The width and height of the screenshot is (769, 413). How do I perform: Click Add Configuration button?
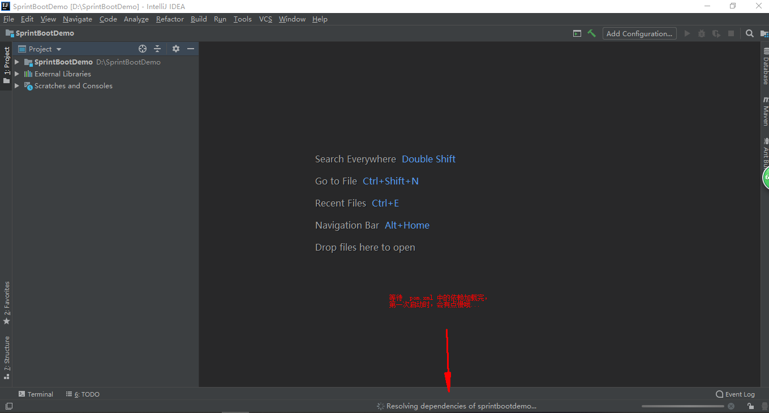tap(639, 33)
